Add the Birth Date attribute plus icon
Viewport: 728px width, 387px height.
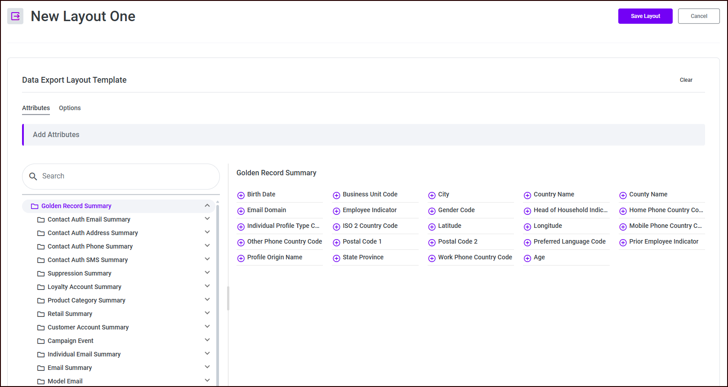point(241,195)
